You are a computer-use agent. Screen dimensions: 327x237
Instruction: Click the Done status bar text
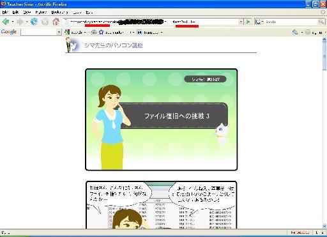5,233
